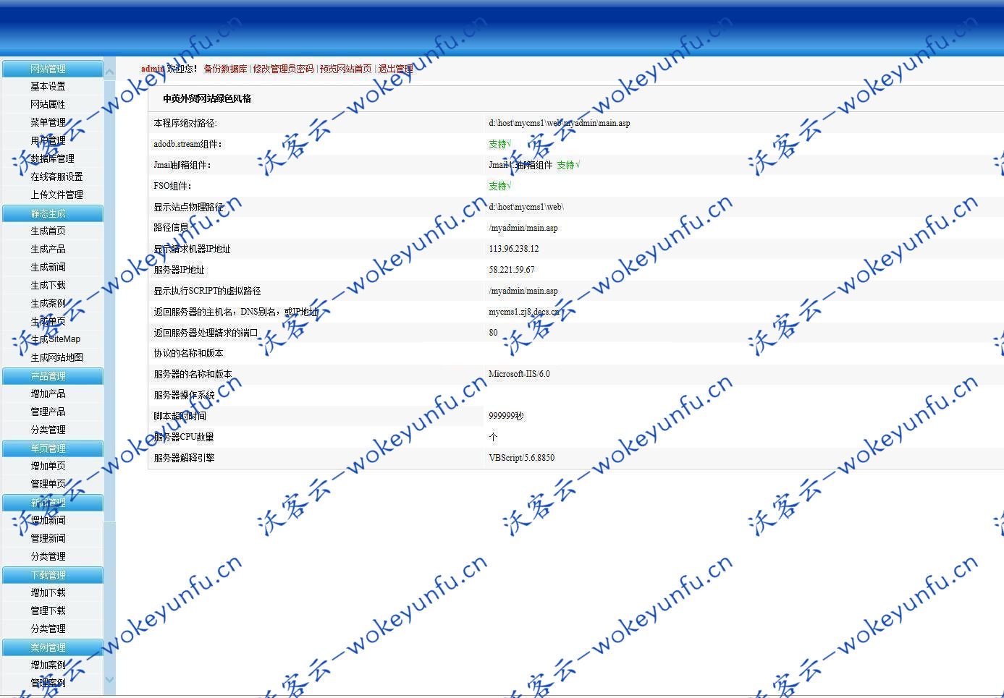Screen dimensions: 1004x698
Task: Open 数据库管理 menu item
Action: (52, 158)
